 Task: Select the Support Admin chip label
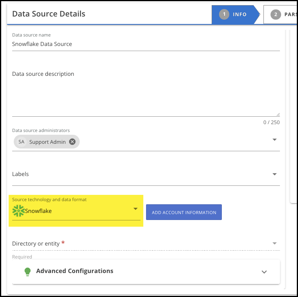[48, 142]
